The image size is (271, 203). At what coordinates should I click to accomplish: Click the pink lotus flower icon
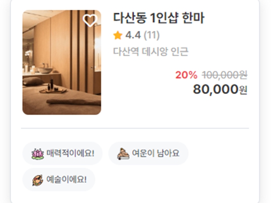coord(38,154)
